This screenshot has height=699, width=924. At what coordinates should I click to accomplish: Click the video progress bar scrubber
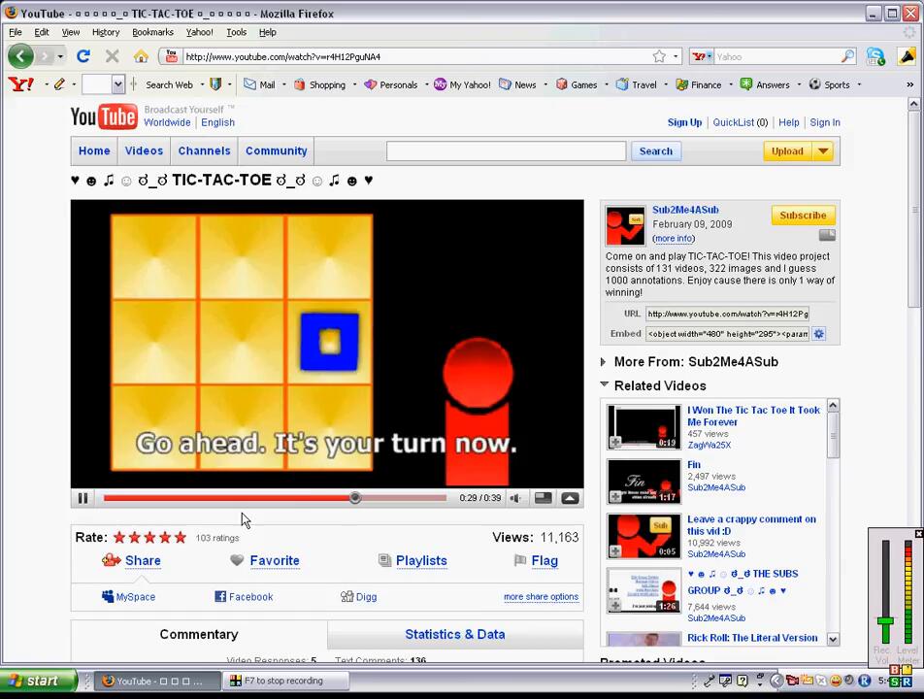pyautogui.click(x=355, y=498)
